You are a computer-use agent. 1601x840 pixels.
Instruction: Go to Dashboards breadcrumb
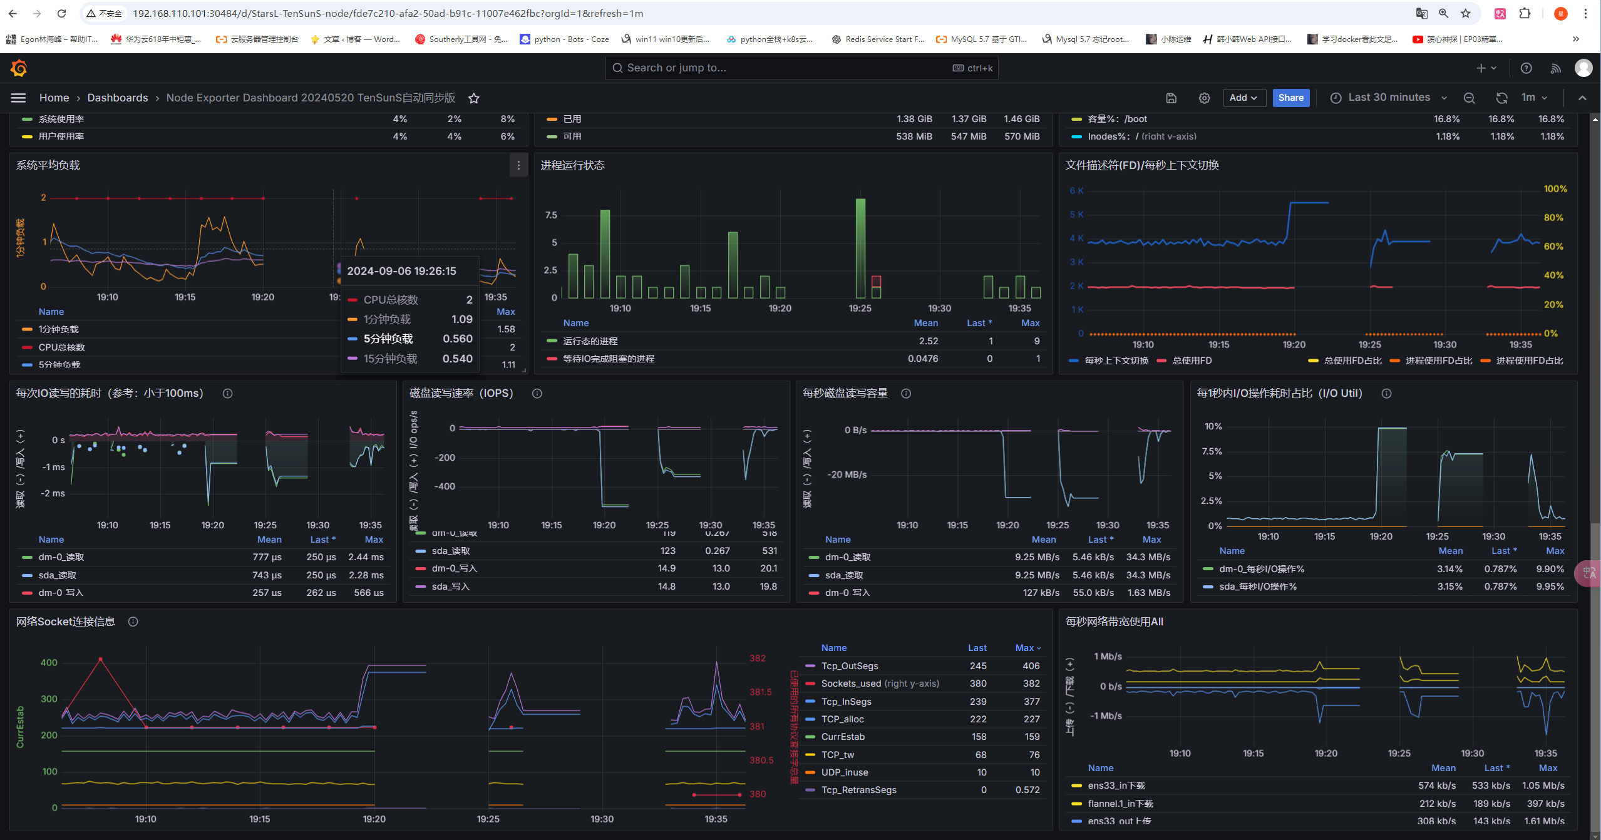(118, 98)
